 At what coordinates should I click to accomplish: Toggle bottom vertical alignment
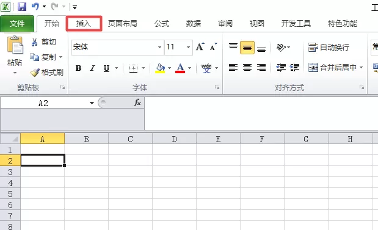(x=261, y=49)
